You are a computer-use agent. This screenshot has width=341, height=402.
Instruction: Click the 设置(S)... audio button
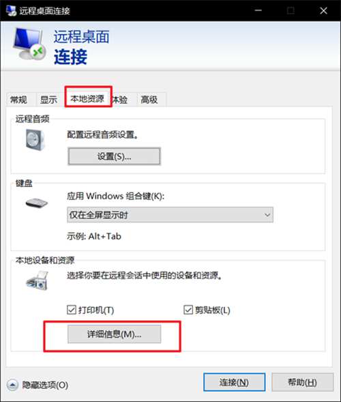115,156
